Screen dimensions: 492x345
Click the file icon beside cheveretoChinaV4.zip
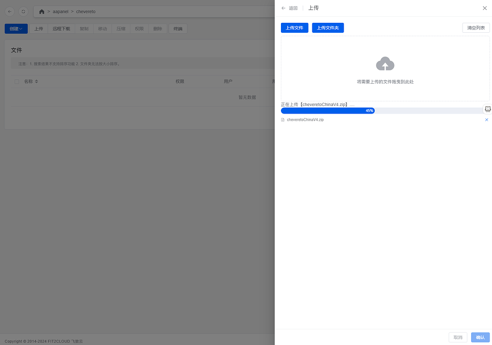(x=283, y=120)
